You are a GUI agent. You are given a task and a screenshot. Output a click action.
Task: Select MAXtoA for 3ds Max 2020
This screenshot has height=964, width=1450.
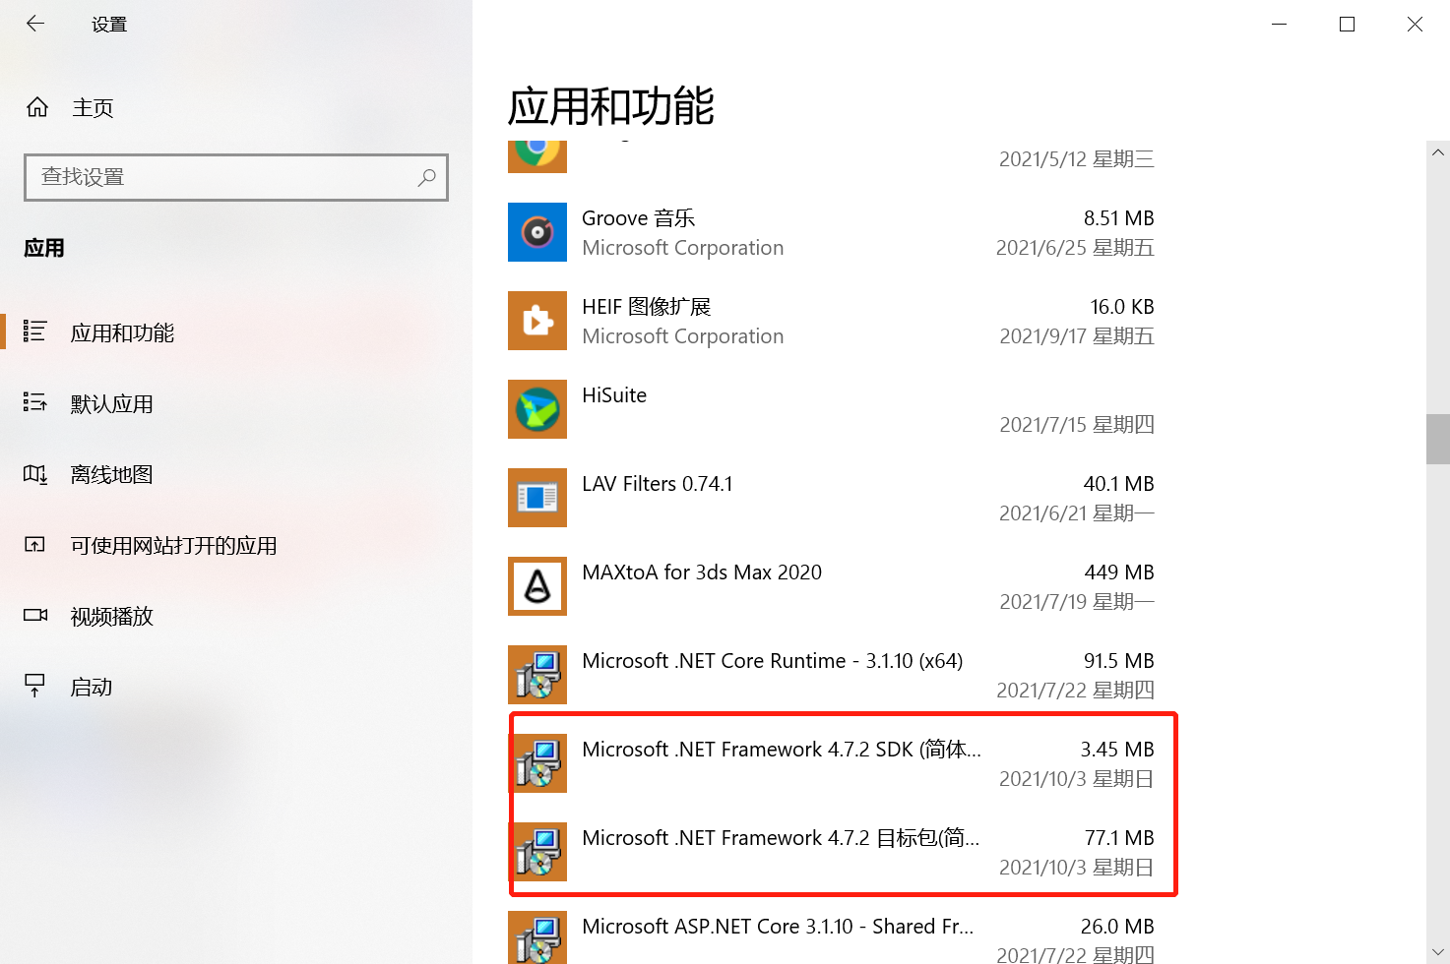702,572
